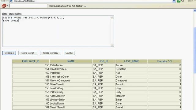
Task: Click the Enter statements label
Action: (x=12, y=14)
